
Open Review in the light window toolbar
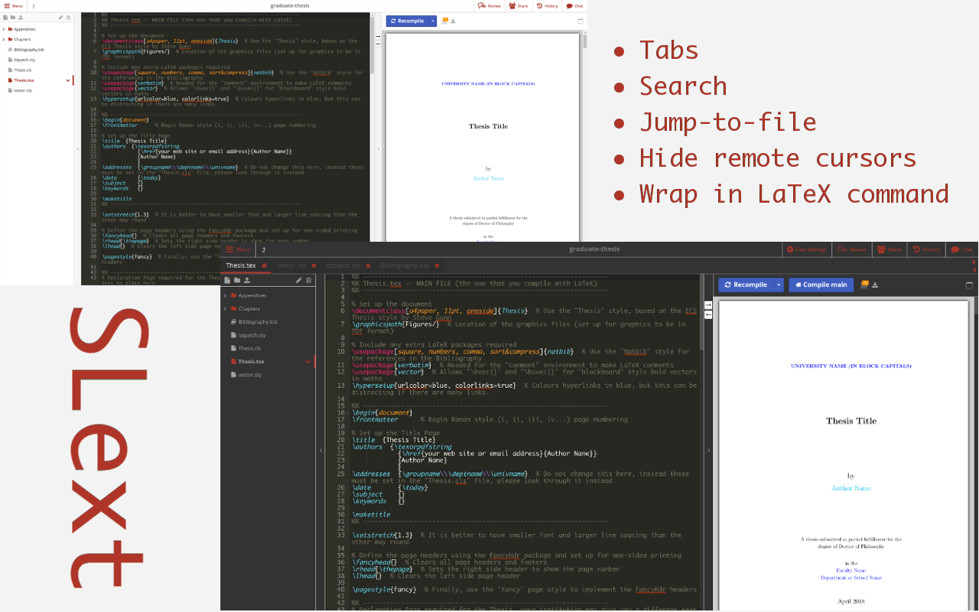click(489, 5)
